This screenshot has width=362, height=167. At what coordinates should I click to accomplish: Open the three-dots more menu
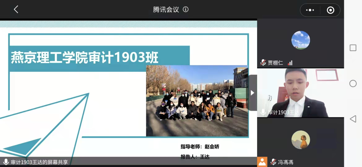[x=310, y=10]
